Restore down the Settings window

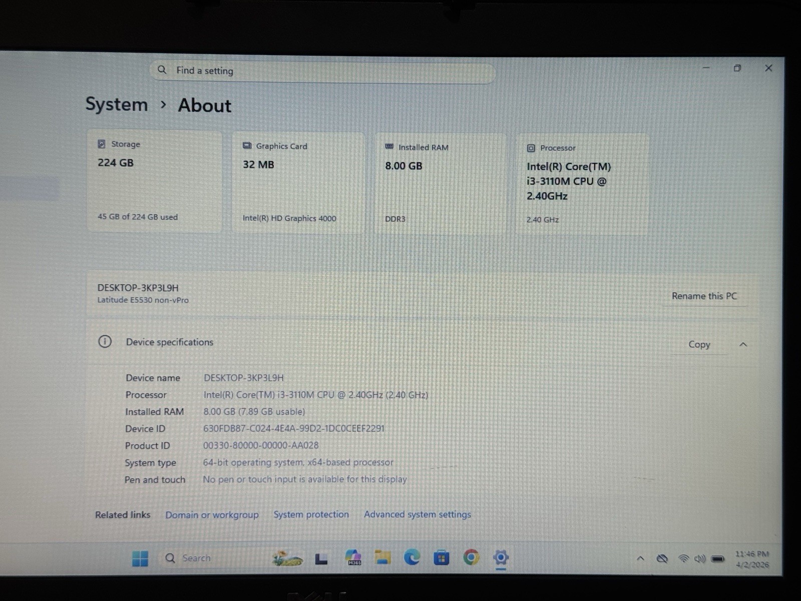(737, 68)
